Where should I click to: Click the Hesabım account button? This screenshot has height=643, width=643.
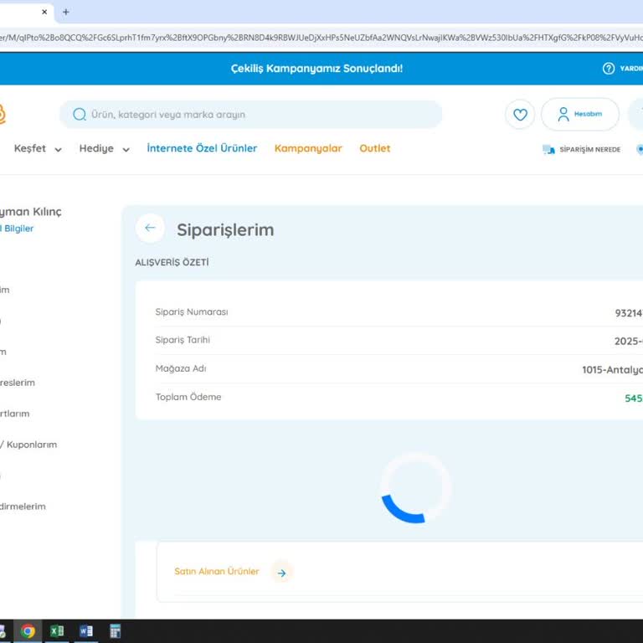pos(579,115)
